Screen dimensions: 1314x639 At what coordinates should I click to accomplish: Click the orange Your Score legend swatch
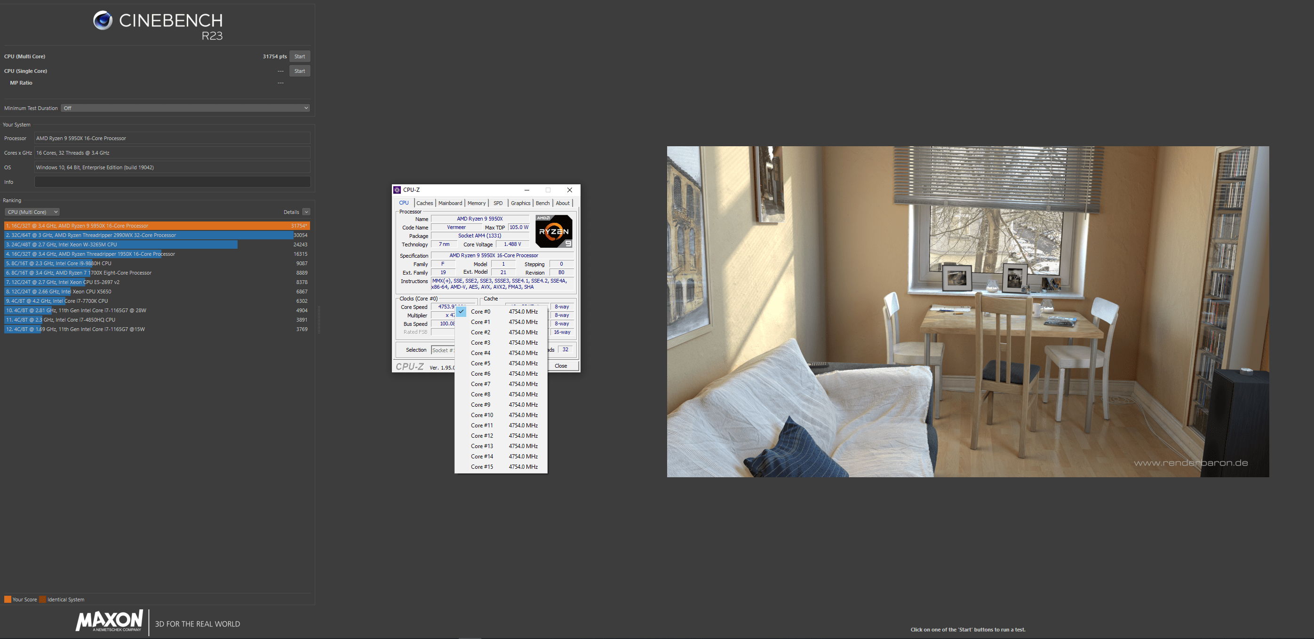click(7, 599)
